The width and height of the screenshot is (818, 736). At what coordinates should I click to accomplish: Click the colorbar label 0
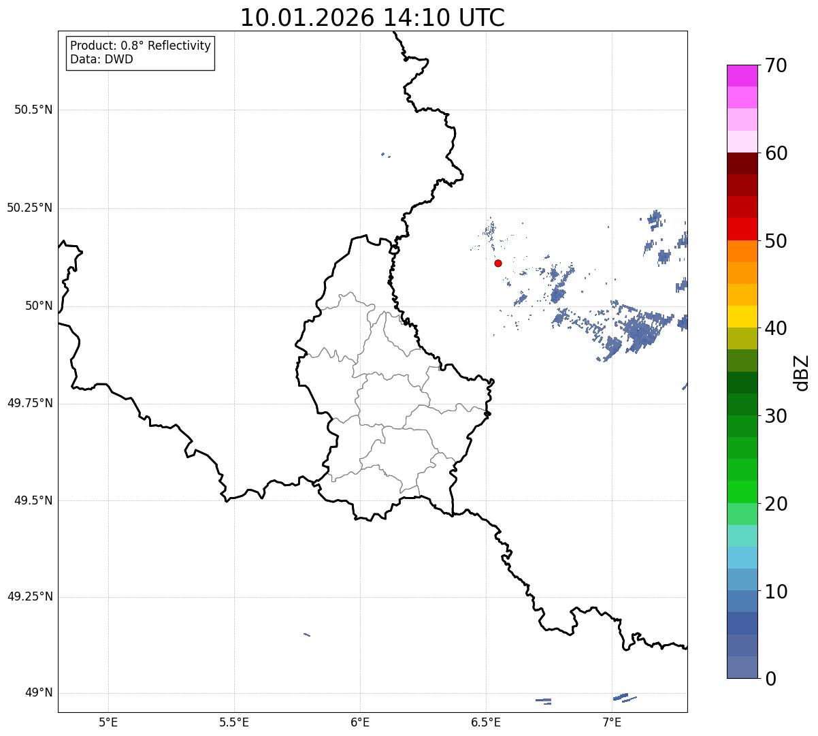pyautogui.click(x=770, y=679)
